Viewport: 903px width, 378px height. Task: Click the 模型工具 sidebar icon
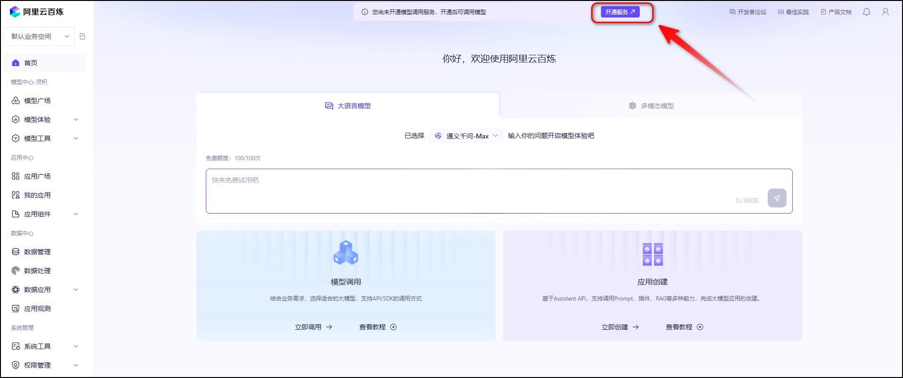pyautogui.click(x=16, y=138)
